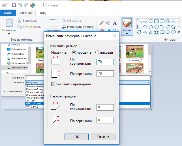Switch to the Вид tab
This screenshot has width=182, height=146.
coord(43,13)
